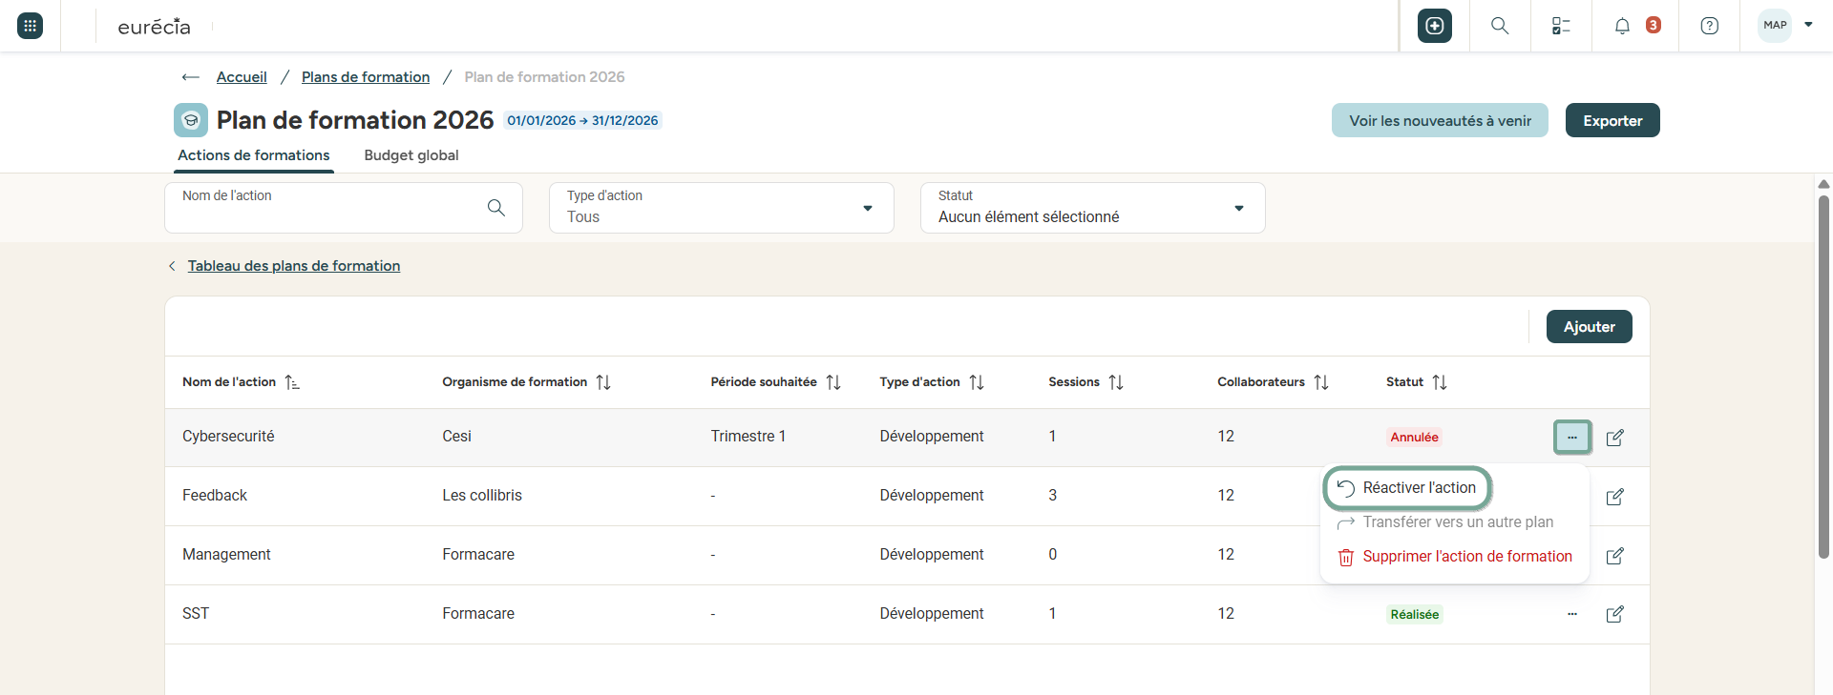
Task: Open the Type d'action dropdown
Action: [722, 208]
